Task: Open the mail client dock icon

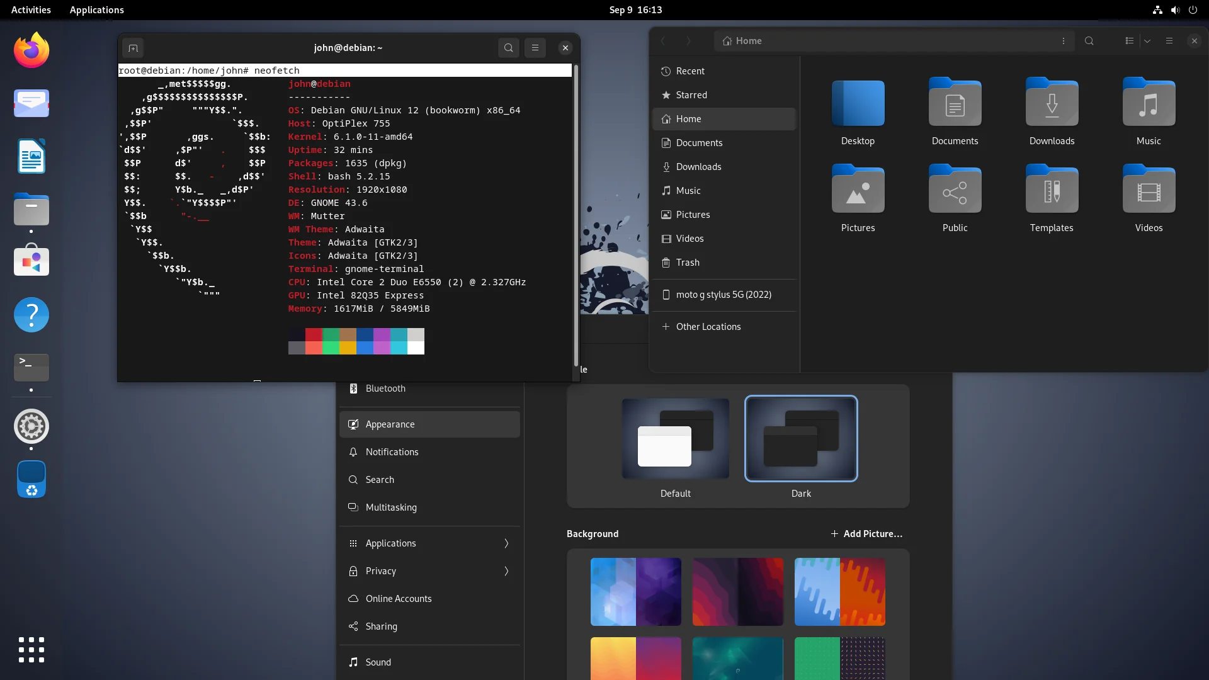Action: [x=31, y=103]
